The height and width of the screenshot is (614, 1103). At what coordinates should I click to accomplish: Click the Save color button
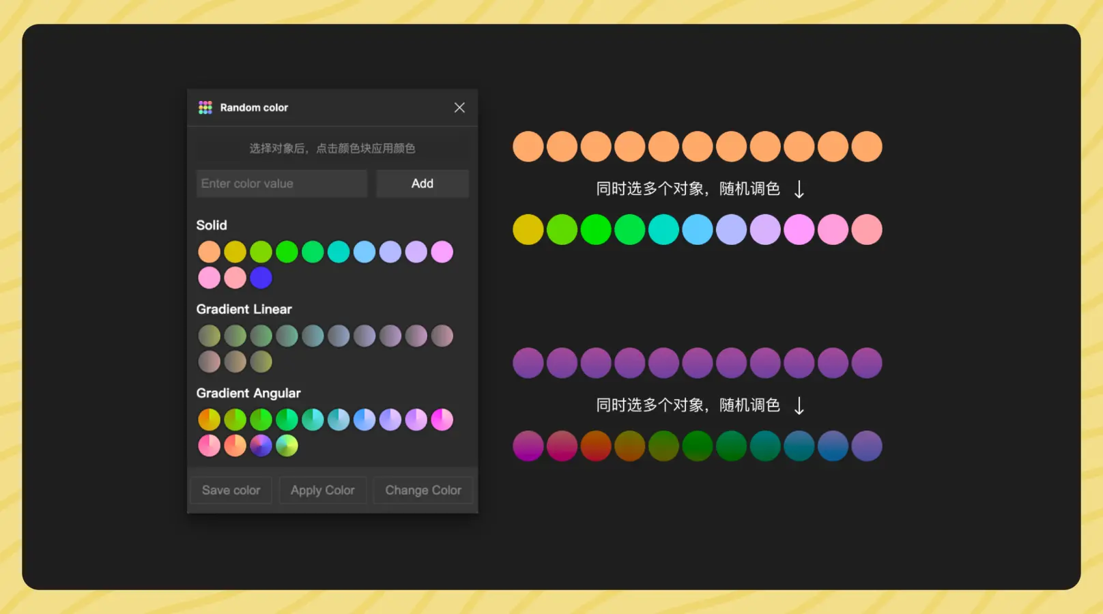(x=231, y=491)
